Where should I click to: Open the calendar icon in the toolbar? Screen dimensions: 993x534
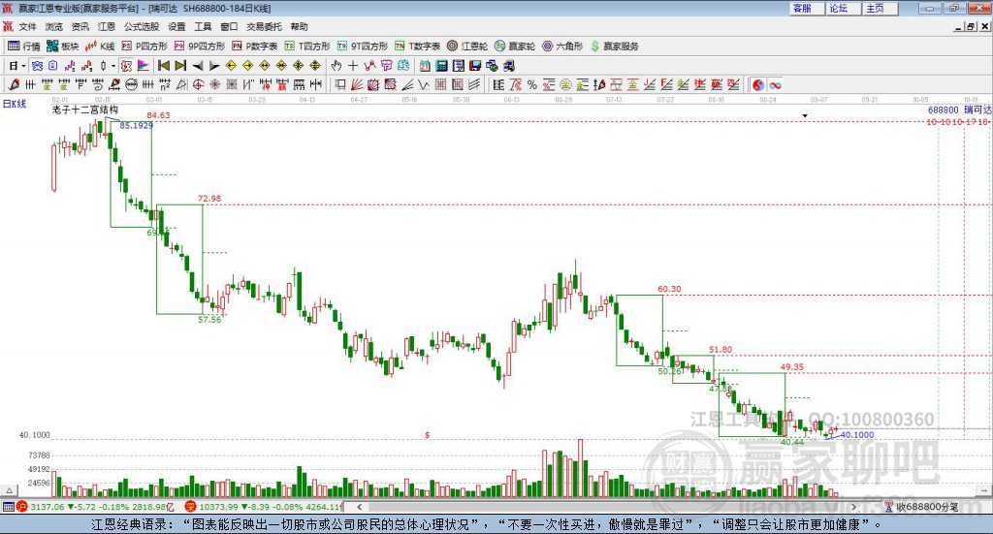(x=425, y=66)
